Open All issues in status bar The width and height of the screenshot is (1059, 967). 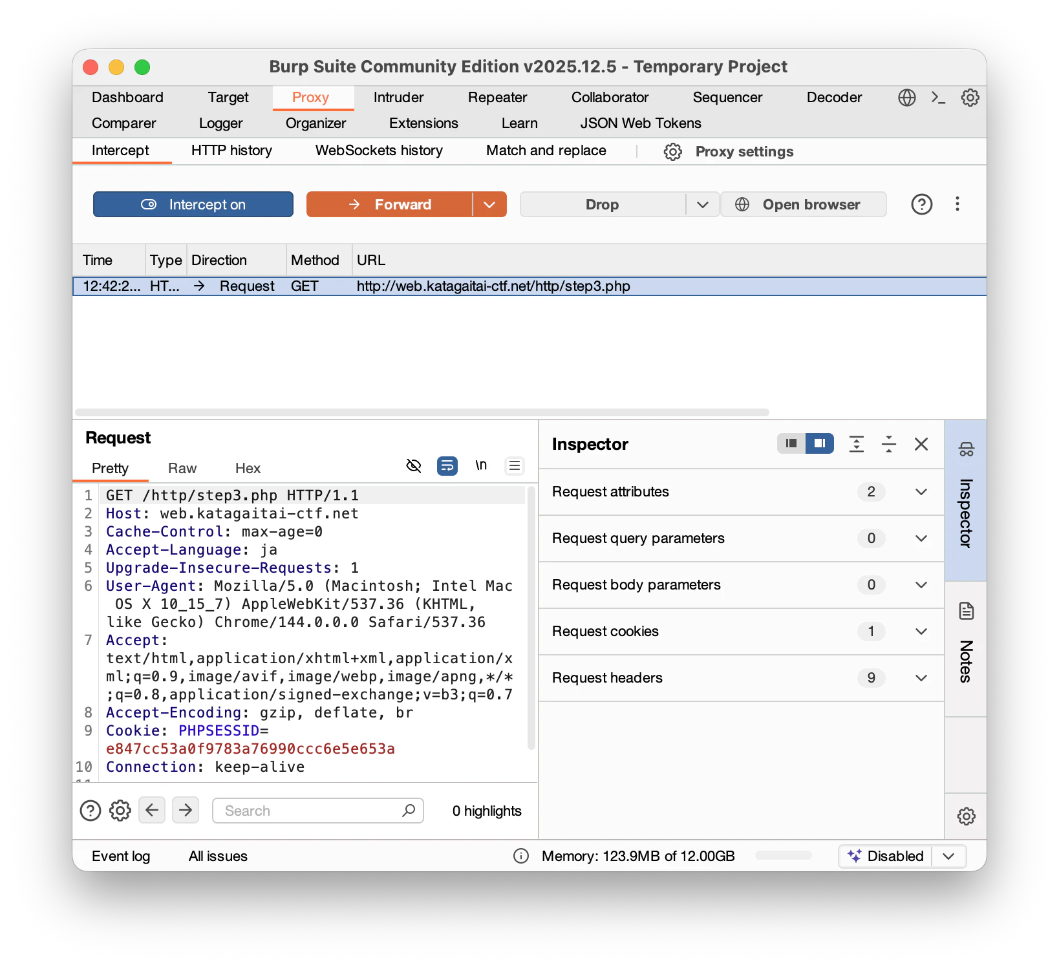point(218,856)
